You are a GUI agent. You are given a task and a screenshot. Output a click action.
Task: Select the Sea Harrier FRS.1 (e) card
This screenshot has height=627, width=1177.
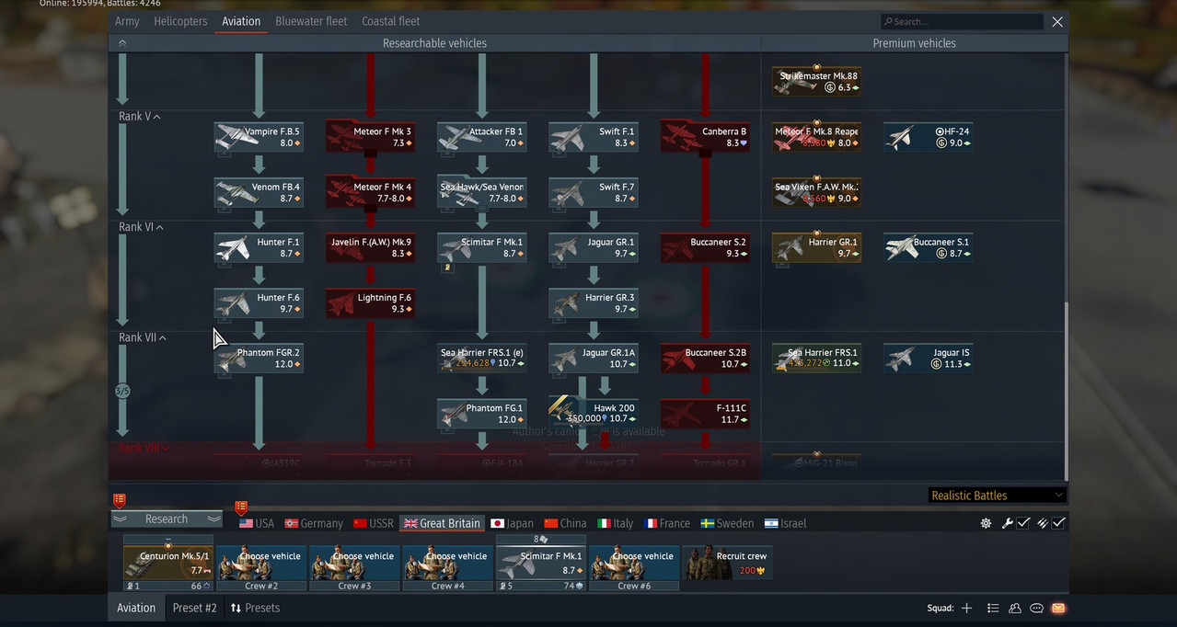coord(482,359)
